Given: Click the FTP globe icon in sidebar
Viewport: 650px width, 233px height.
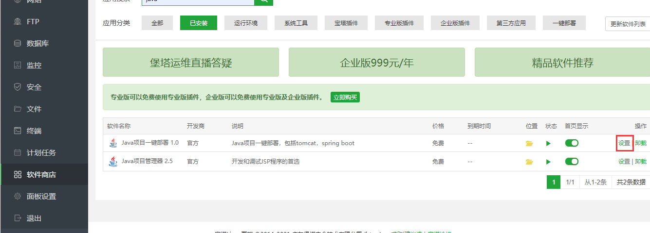Looking at the screenshot, I should pyautogui.click(x=18, y=22).
